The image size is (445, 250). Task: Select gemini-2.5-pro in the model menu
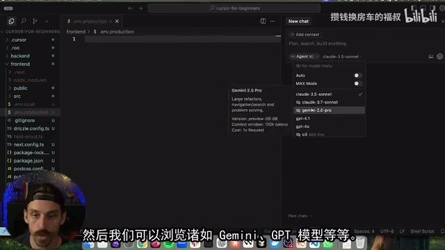[329, 110]
